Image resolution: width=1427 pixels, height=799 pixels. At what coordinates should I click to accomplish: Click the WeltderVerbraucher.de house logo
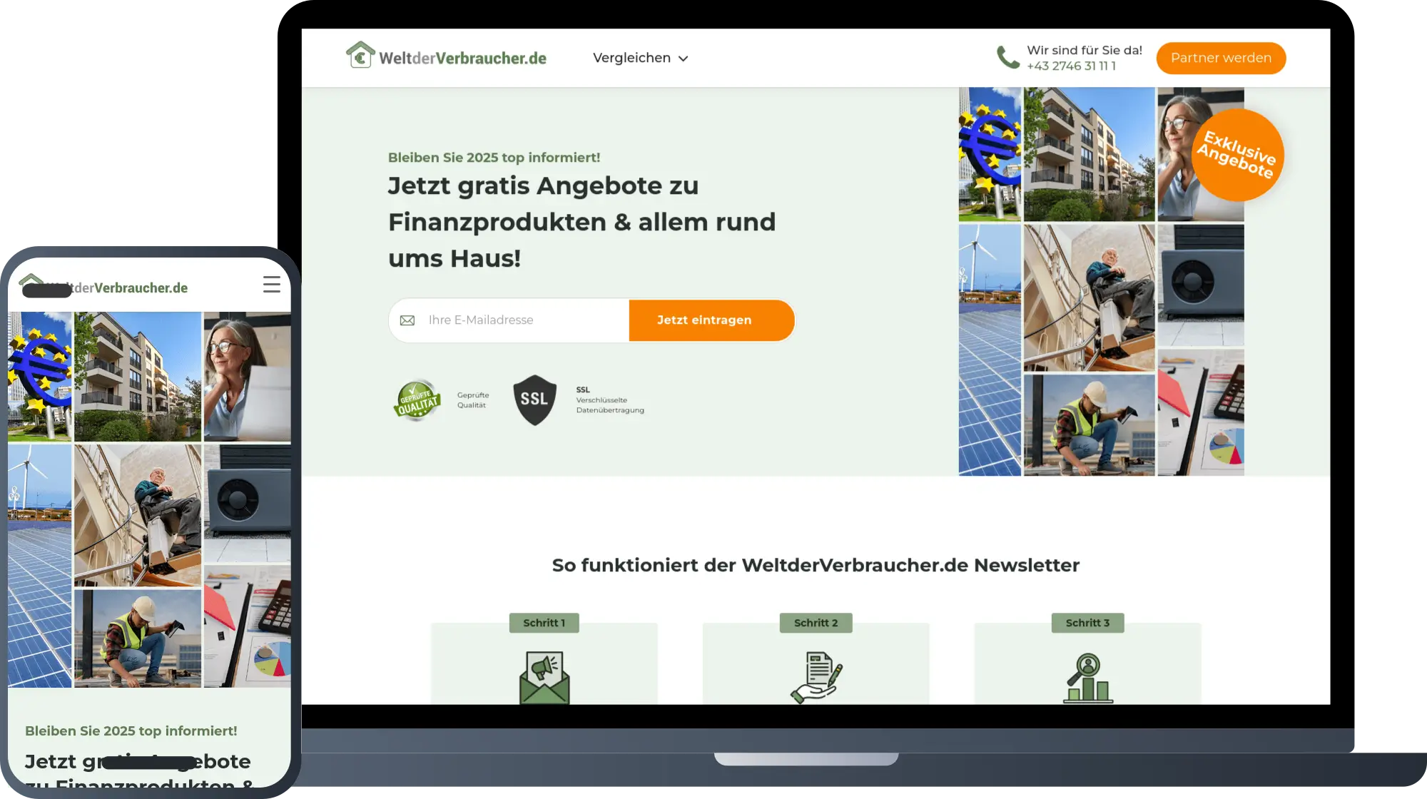(x=360, y=56)
